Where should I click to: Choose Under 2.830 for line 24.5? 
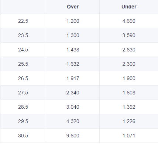129,50
